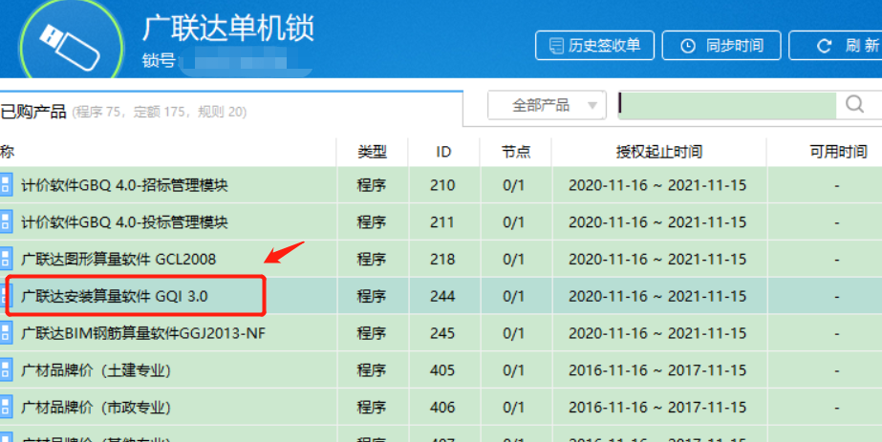Click the USB lock logo icon

point(71,46)
